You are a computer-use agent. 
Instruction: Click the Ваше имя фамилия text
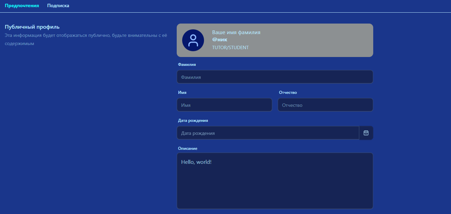(x=236, y=32)
